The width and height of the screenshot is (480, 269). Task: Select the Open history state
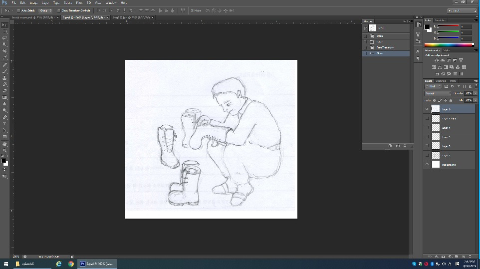click(x=380, y=36)
